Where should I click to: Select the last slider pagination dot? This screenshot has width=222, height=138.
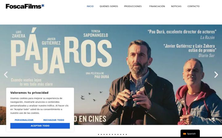coord(126,134)
